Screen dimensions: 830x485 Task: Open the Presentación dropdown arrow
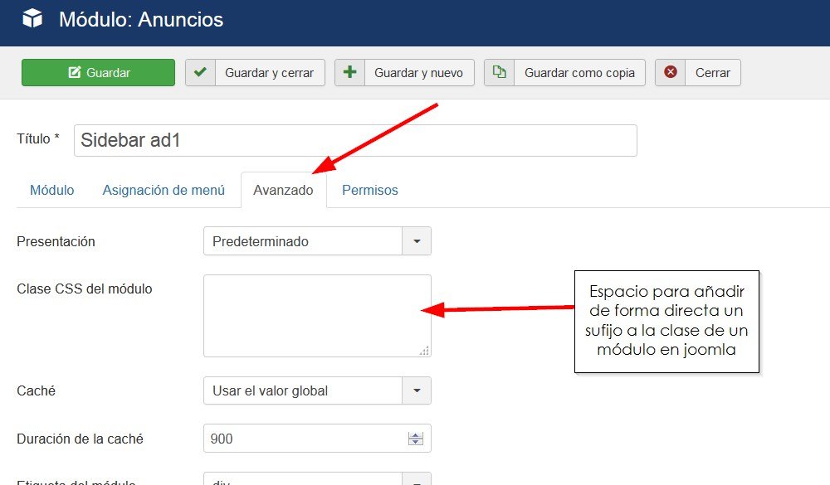click(417, 241)
